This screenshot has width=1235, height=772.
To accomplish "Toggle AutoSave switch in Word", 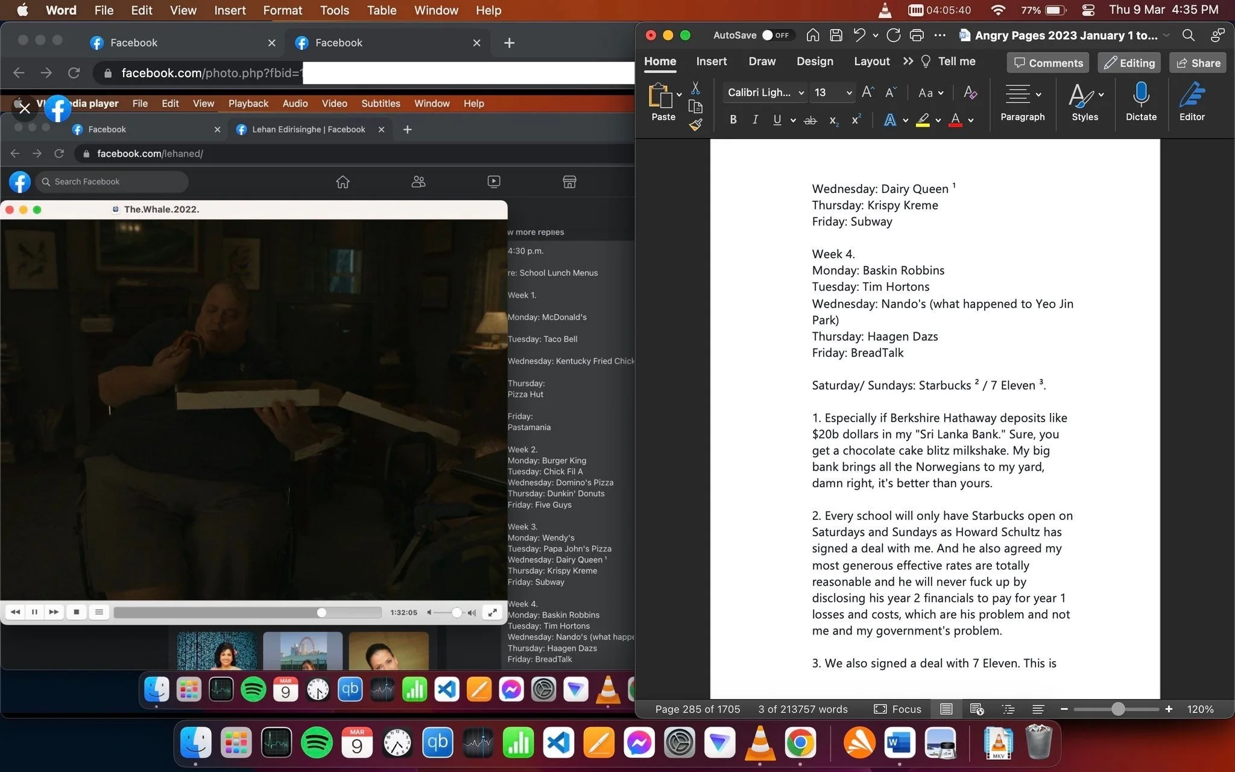I will 777,35.
